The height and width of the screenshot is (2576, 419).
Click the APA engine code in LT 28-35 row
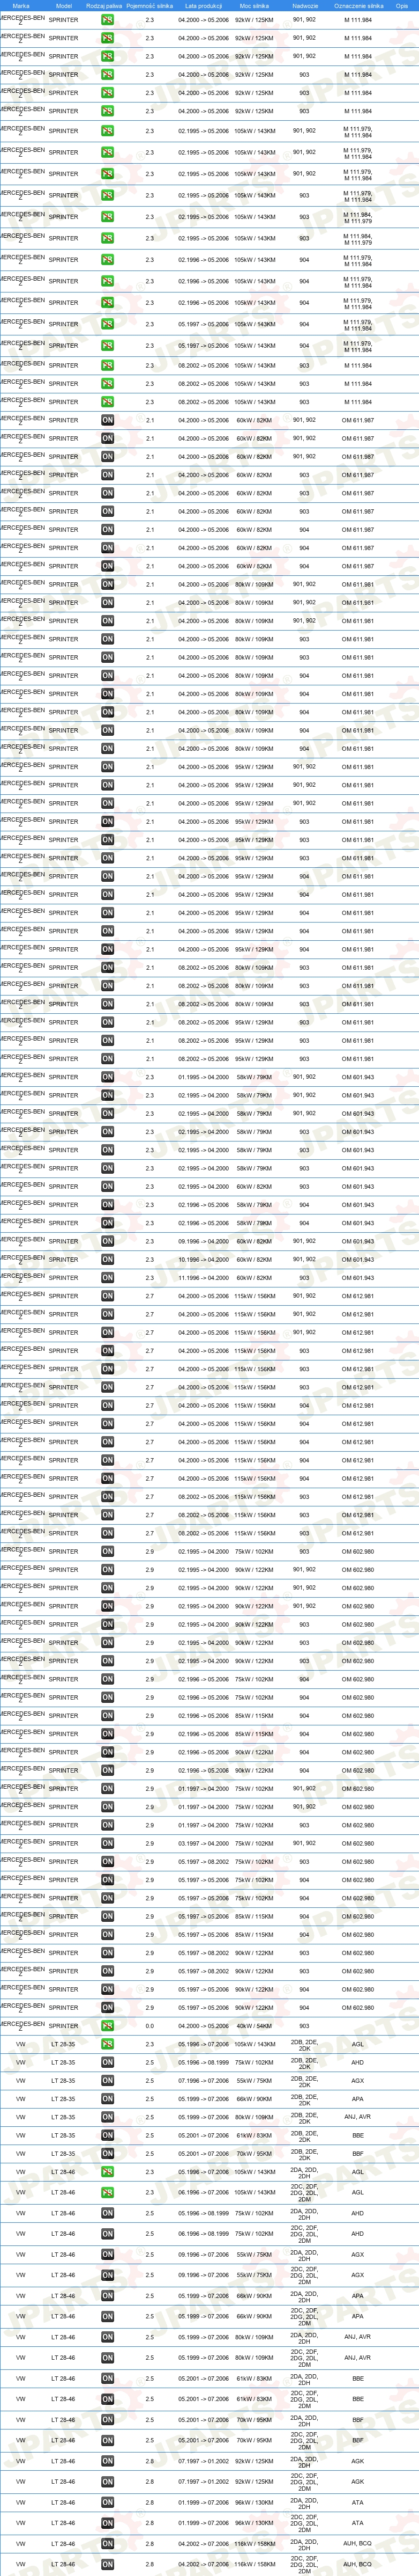point(358,2099)
